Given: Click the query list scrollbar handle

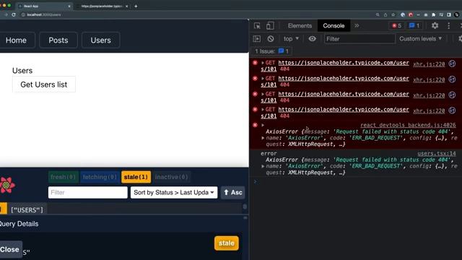Looking at the screenshot, I should coord(245,207).
